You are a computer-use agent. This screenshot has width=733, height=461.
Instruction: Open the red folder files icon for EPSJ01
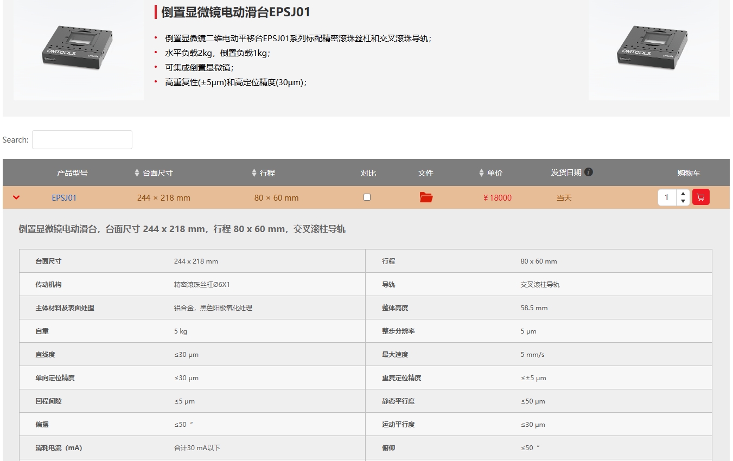point(426,197)
